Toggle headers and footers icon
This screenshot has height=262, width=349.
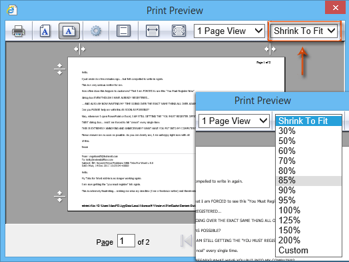[123, 31]
